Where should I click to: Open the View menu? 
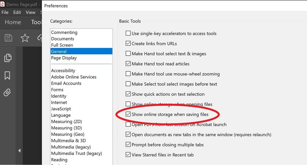[30, 12]
